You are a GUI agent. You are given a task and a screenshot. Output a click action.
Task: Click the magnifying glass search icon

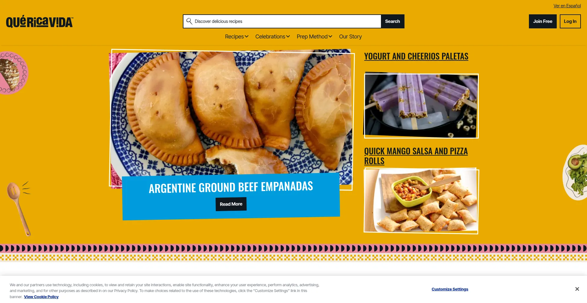coord(189,21)
